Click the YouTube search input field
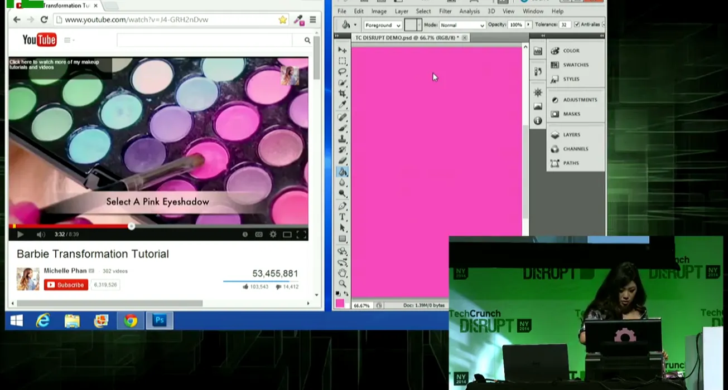The width and height of the screenshot is (728, 390). [205, 40]
